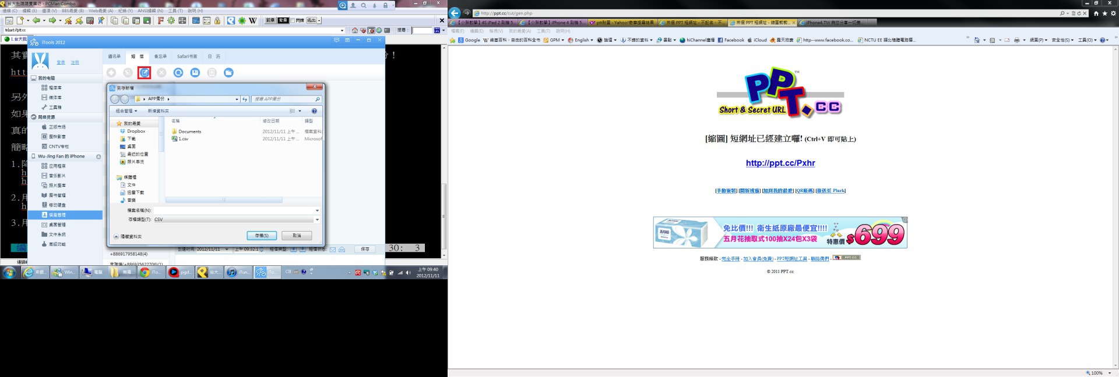Click the Internet Explorer home icon
This screenshot has height=377, width=1119.
(x=1096, y=13)
